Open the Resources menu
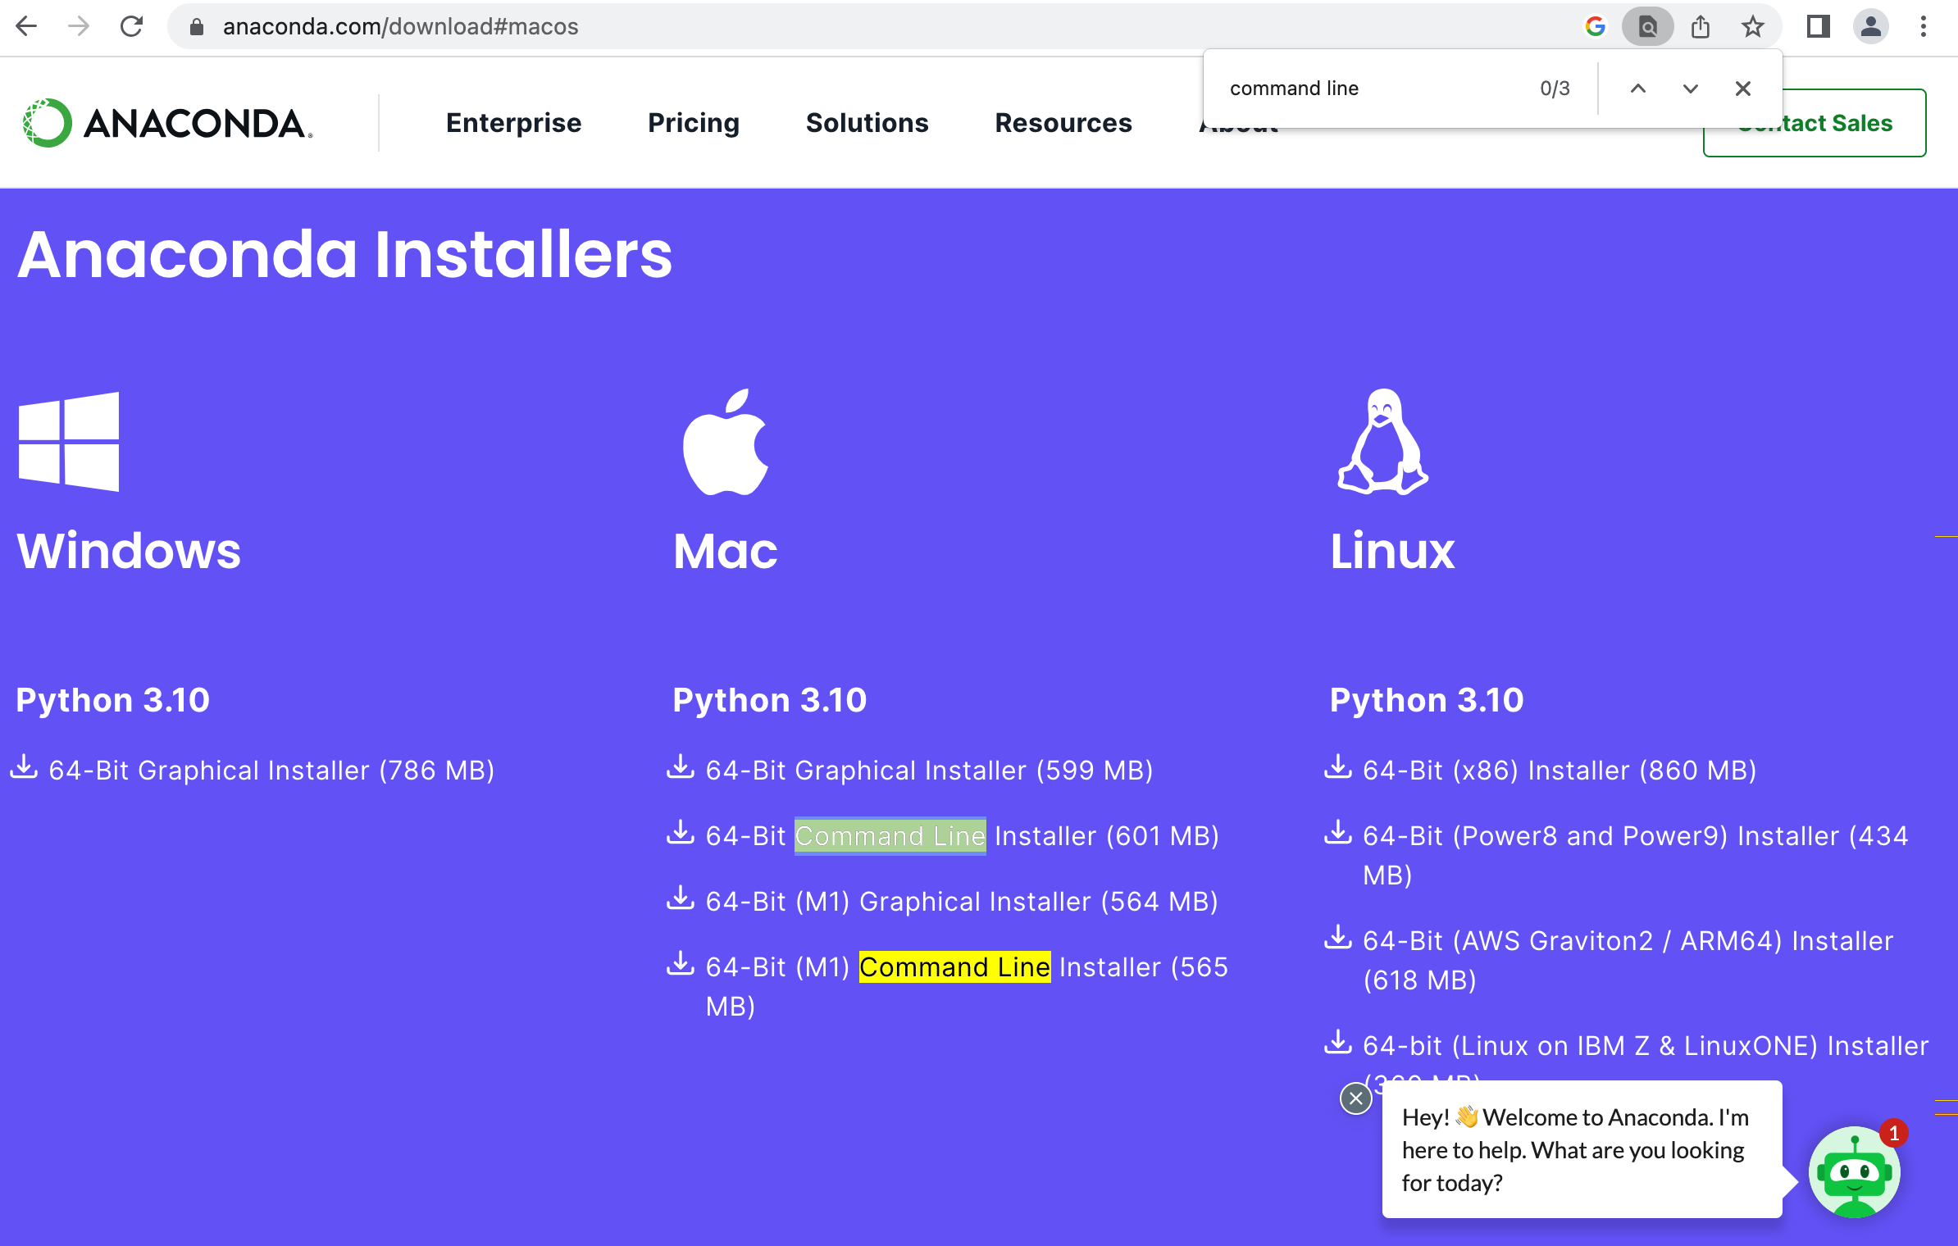Screen dimensions: 1958x1246 click(1063, 123)
